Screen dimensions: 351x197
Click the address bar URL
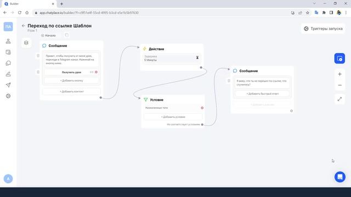pyautogui.click(x=89, y=13)
